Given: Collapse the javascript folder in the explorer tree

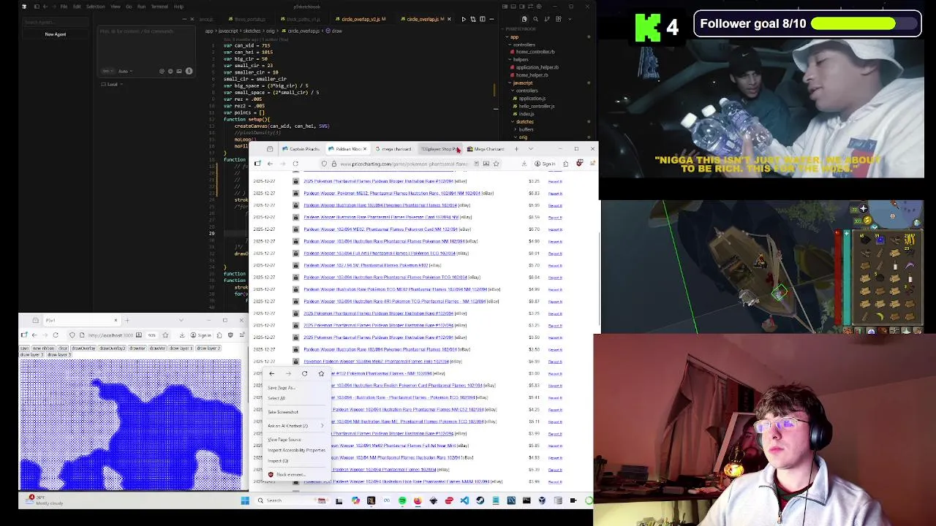Looking at the screenshot, I should click(523, 83).
